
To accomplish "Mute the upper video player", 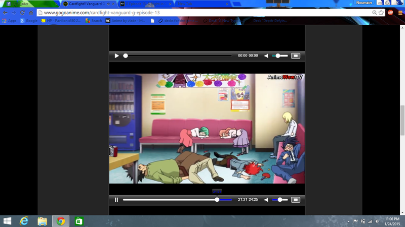I will pos(266,55).
